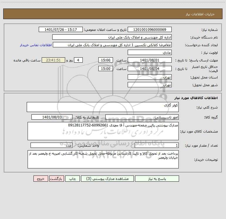Click the نام دستگاه خریدار label
The width and height of the screenshot is (226, 219).
(x=204, y=37)
